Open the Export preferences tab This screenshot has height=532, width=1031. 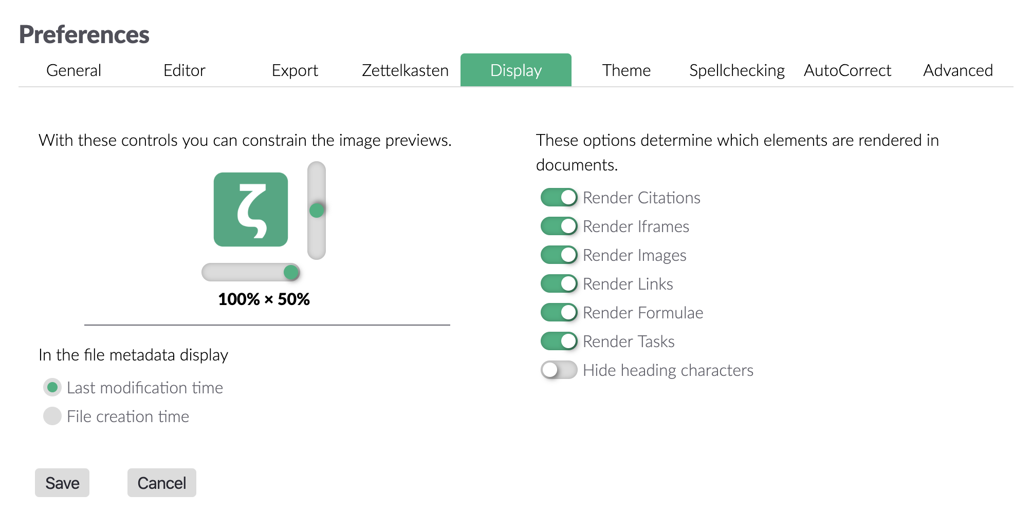coord(295,70)
